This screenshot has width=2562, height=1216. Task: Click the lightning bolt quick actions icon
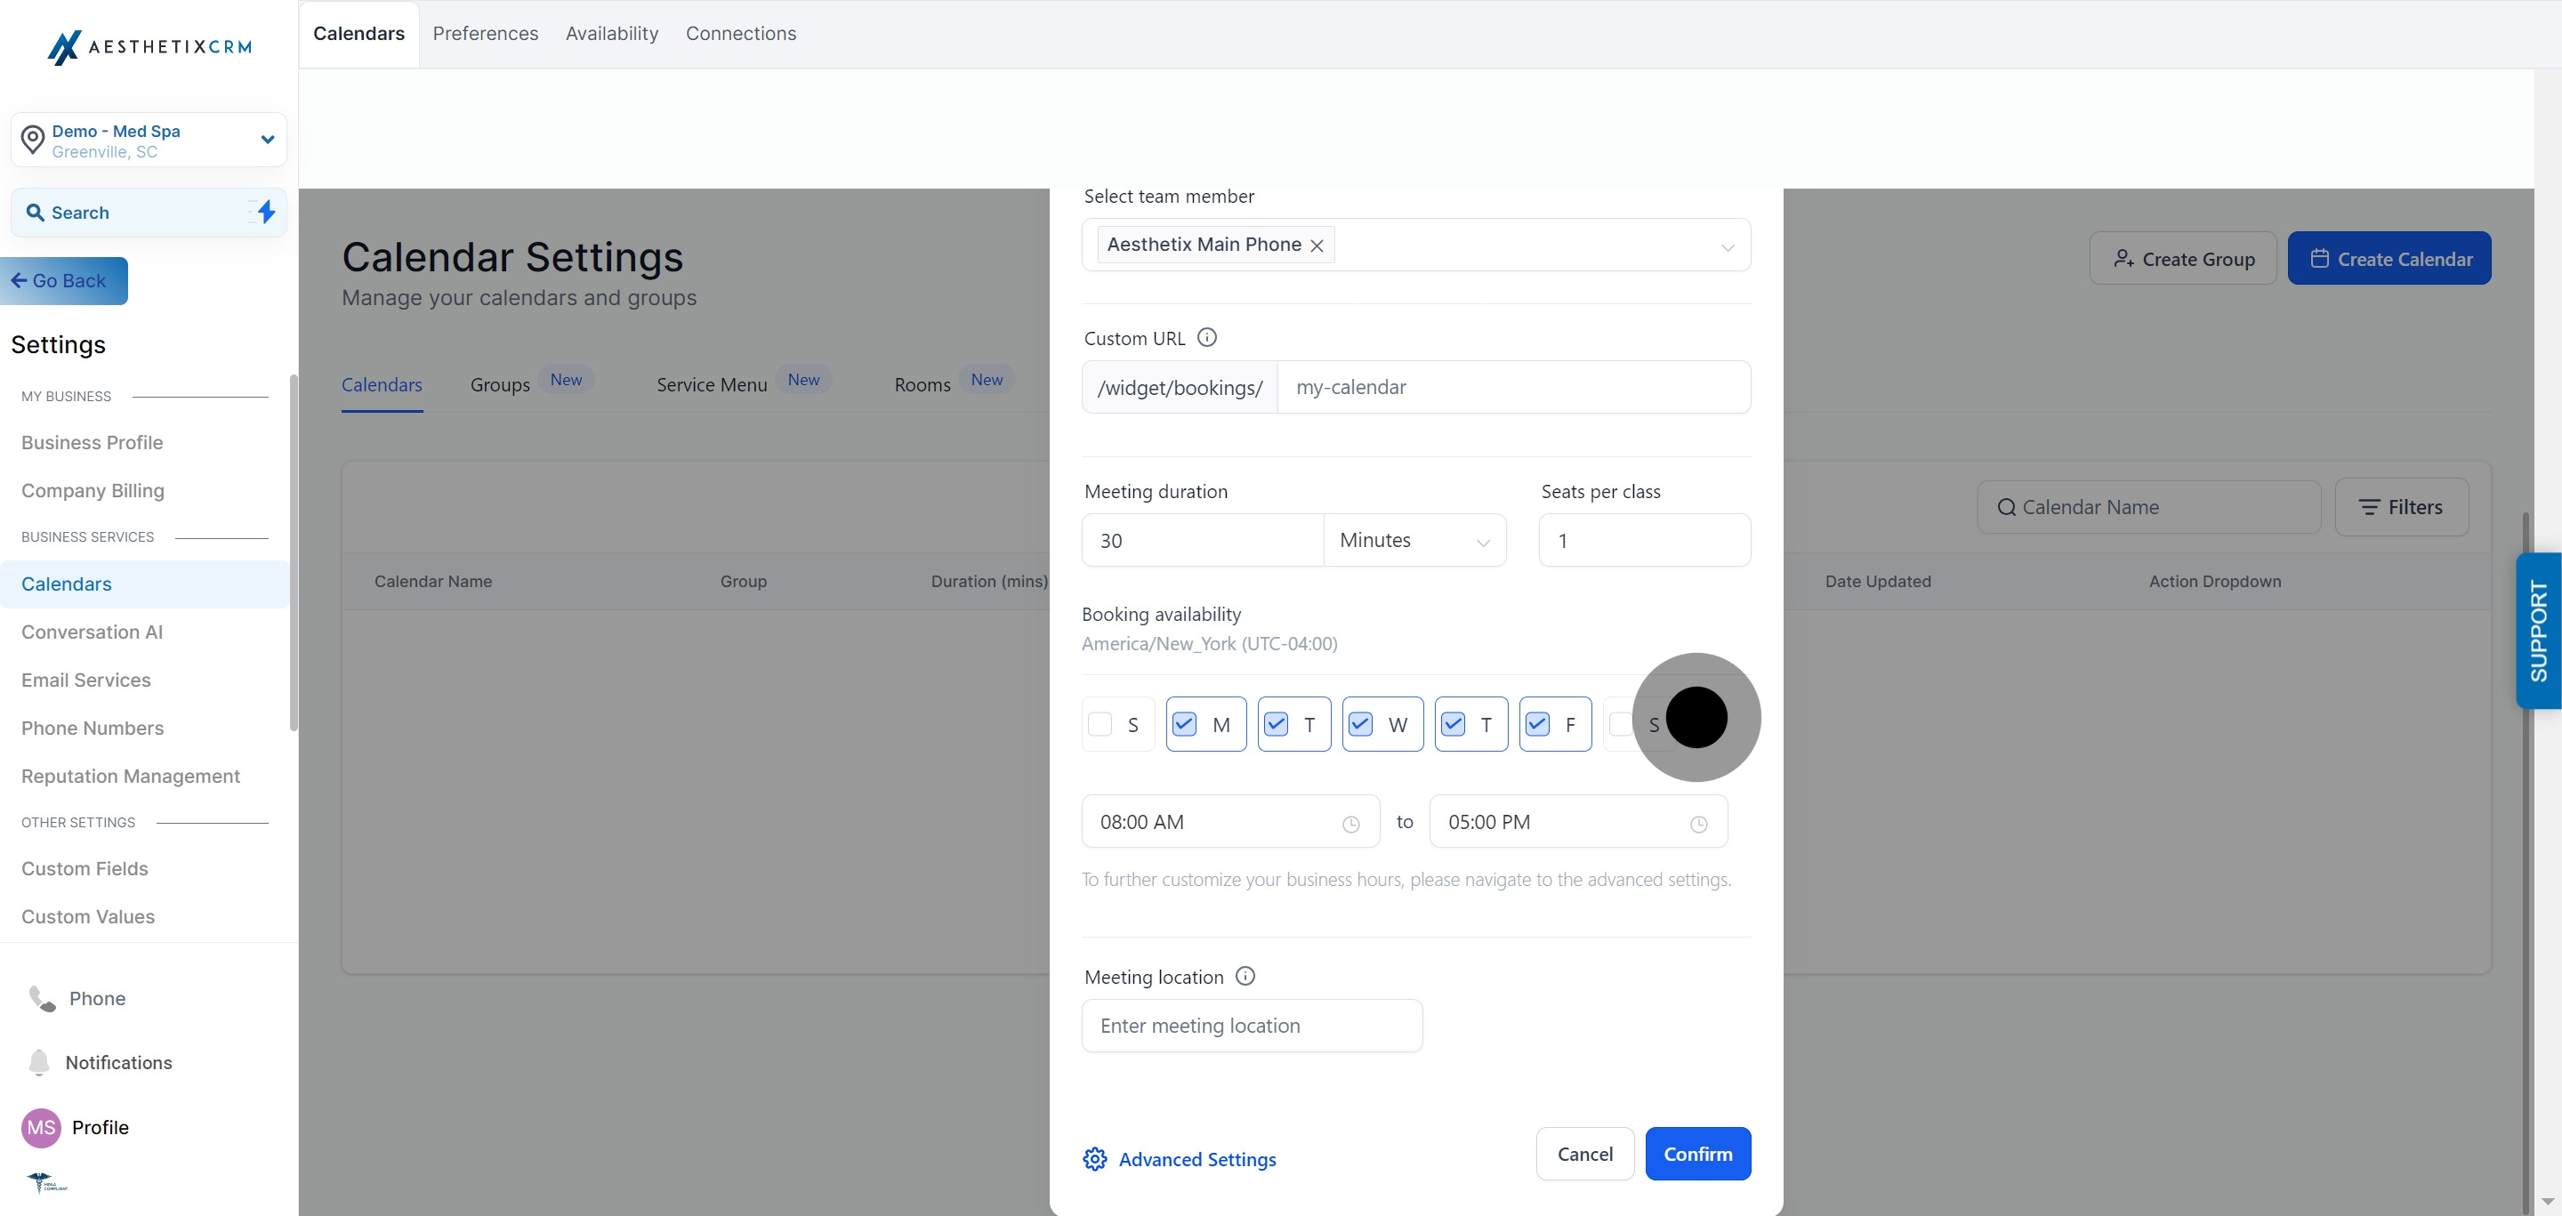(x=266, y=212)
